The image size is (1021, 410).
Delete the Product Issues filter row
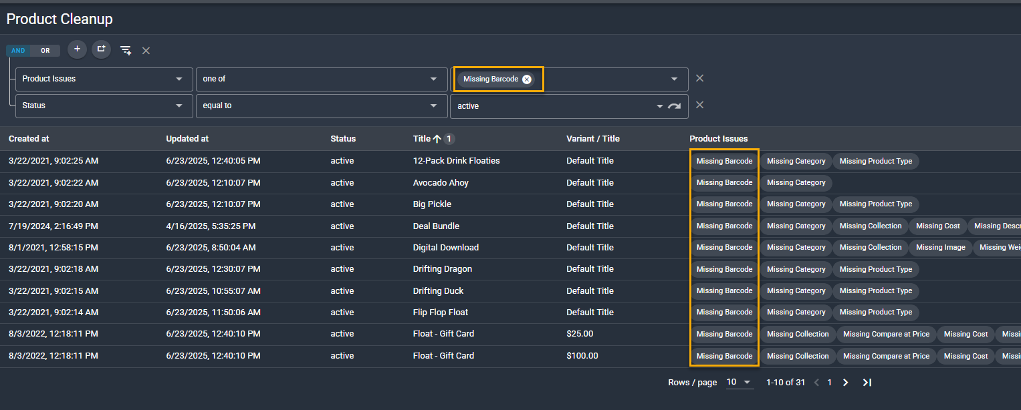[699, 78]
